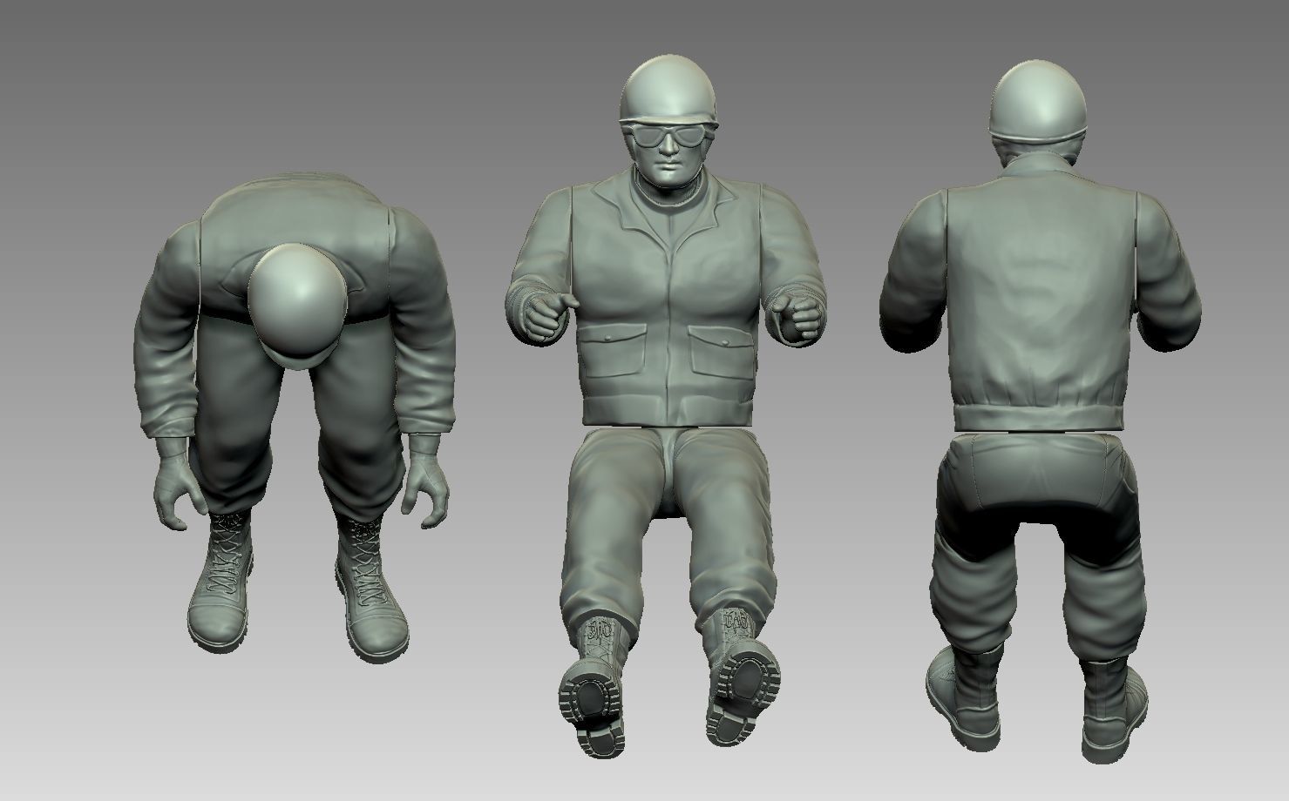Select the top-down view soldier model
Image resolution: width=1289 pixels, height=801 pixels.
pyautogui.click(x=295, y=416)
